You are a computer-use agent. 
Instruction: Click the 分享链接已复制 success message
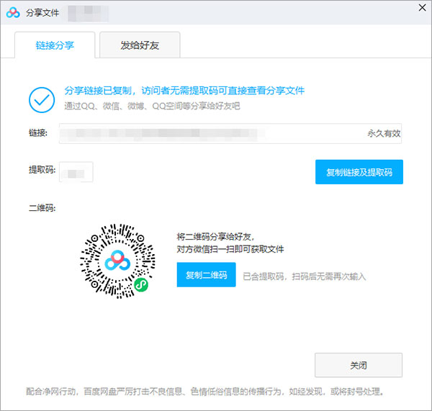[x=184, y=91]
